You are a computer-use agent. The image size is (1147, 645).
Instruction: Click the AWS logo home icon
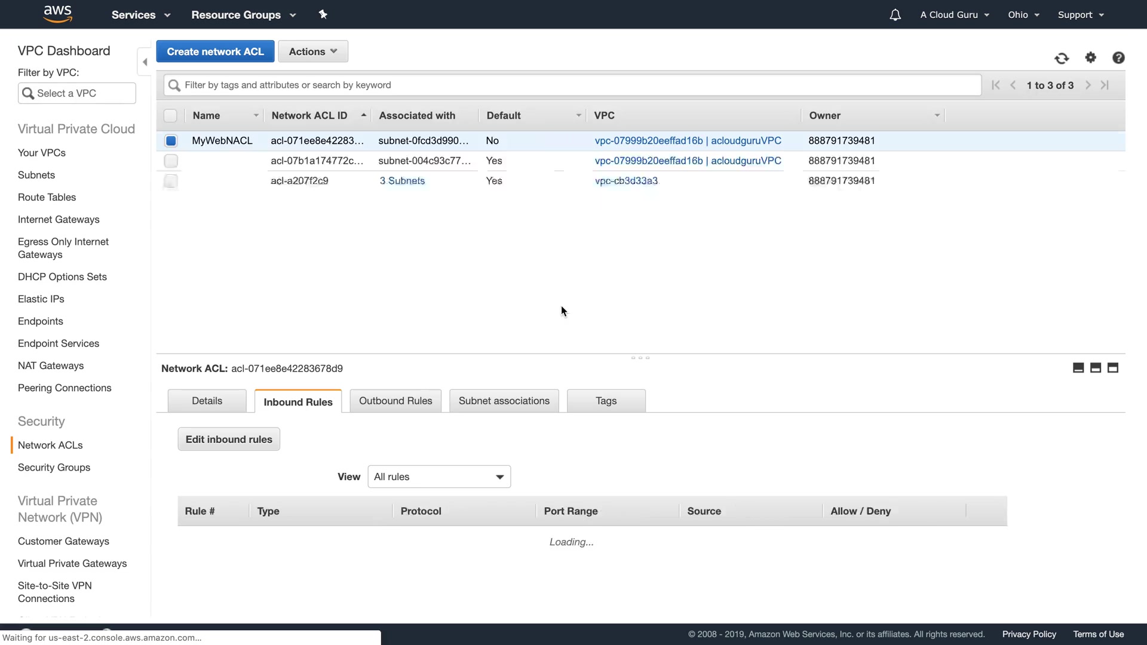pyautogui.click(x=57, y=14)
